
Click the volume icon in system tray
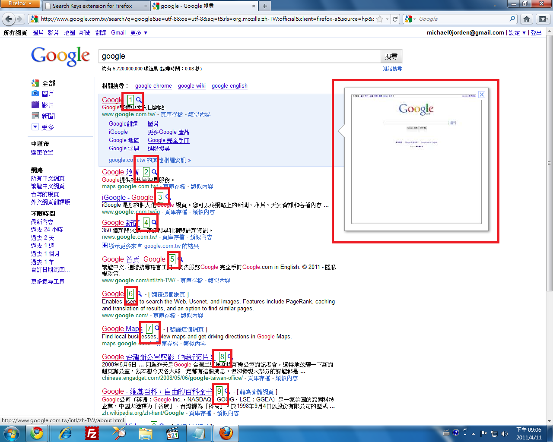tap(504, 433)
